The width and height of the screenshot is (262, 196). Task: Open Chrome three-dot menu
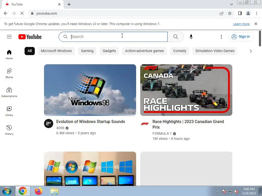tap(256, 13)
